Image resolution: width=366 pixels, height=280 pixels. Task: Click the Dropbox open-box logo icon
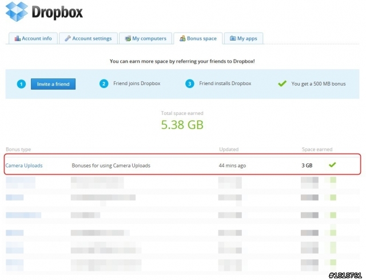click(x=17, y=11)
